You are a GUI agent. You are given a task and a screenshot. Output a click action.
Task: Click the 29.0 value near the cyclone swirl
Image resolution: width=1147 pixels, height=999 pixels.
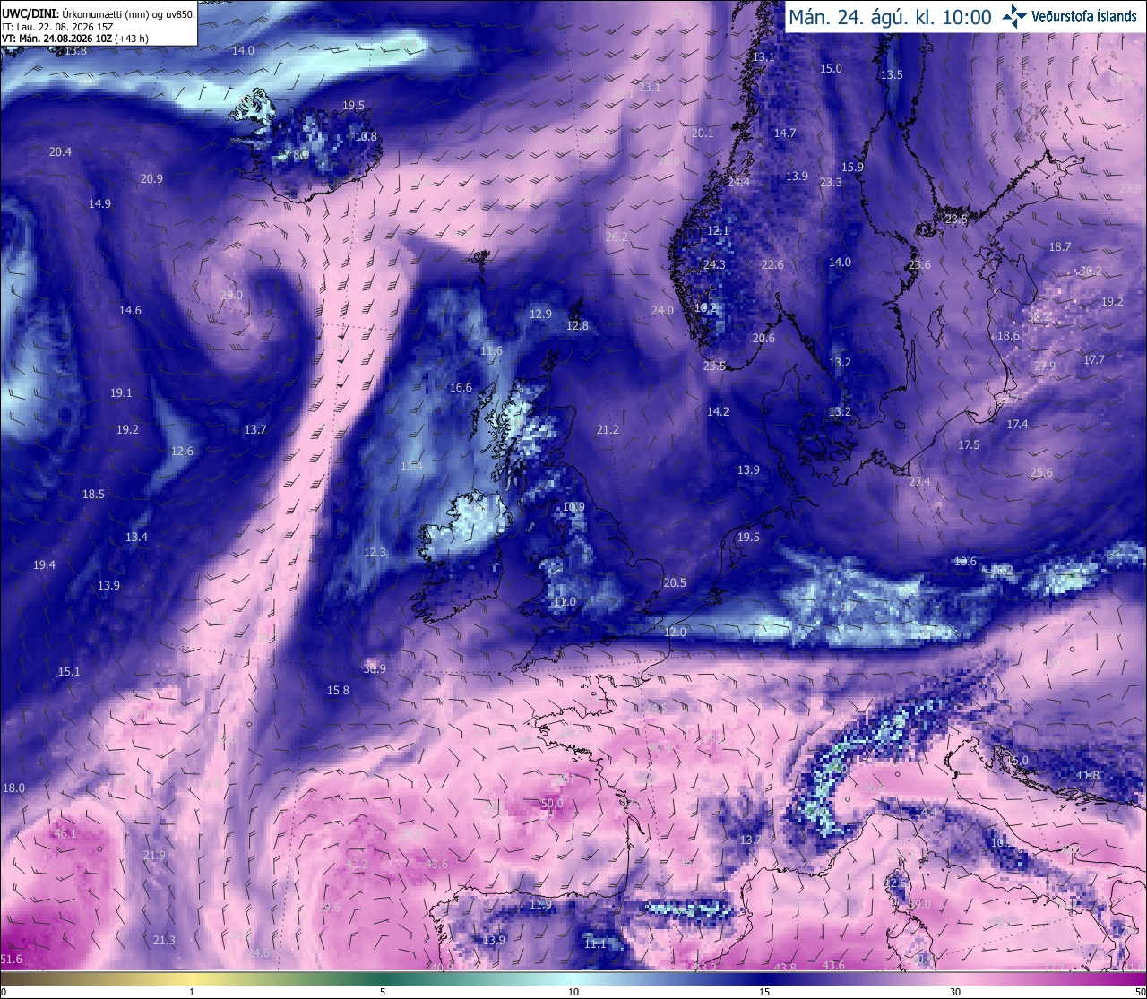(x=231, y=295)
